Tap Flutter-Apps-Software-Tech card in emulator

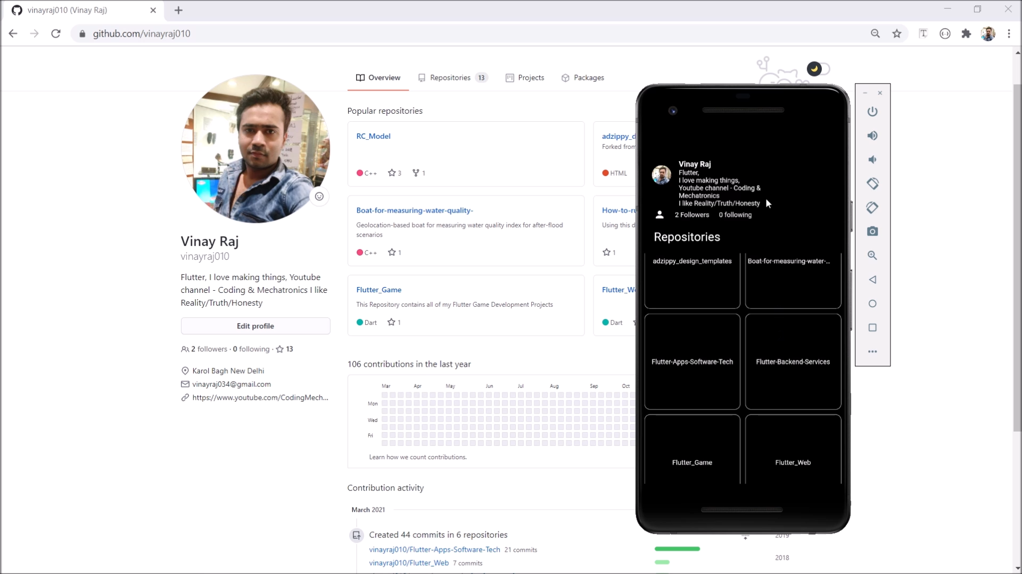coord(692,361)
